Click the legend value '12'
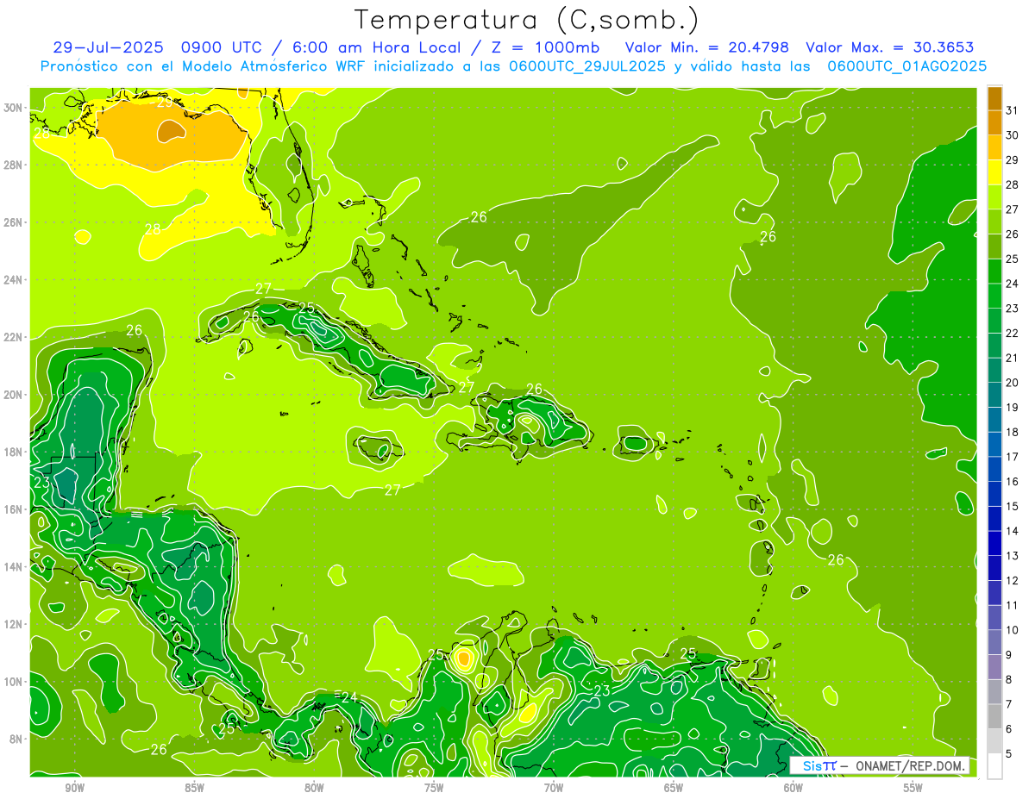The image size is (1035, 799). point(1012,581)
